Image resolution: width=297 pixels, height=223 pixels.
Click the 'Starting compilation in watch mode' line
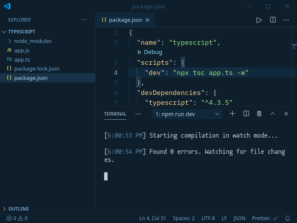(x=191, y=136)
